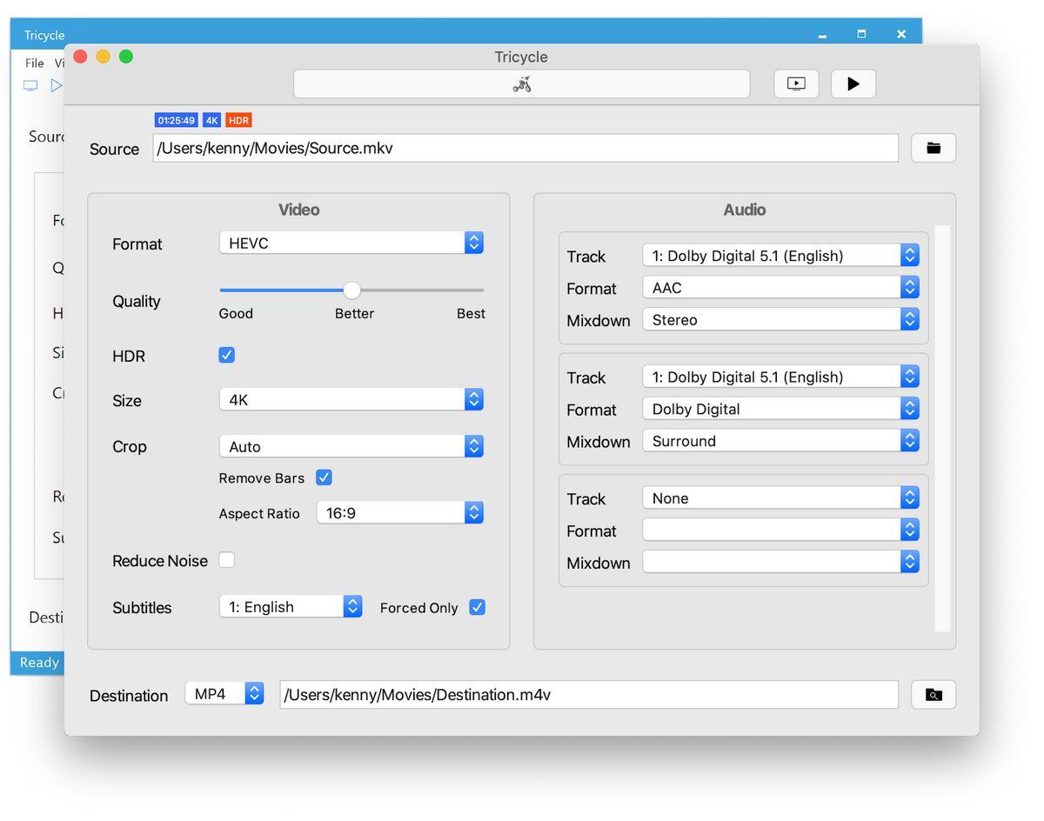Click monitor icon in Windows window toolbar
The width and height of the screenshot is (1044, 821).
pyautogui.click(x=30, y=85)
